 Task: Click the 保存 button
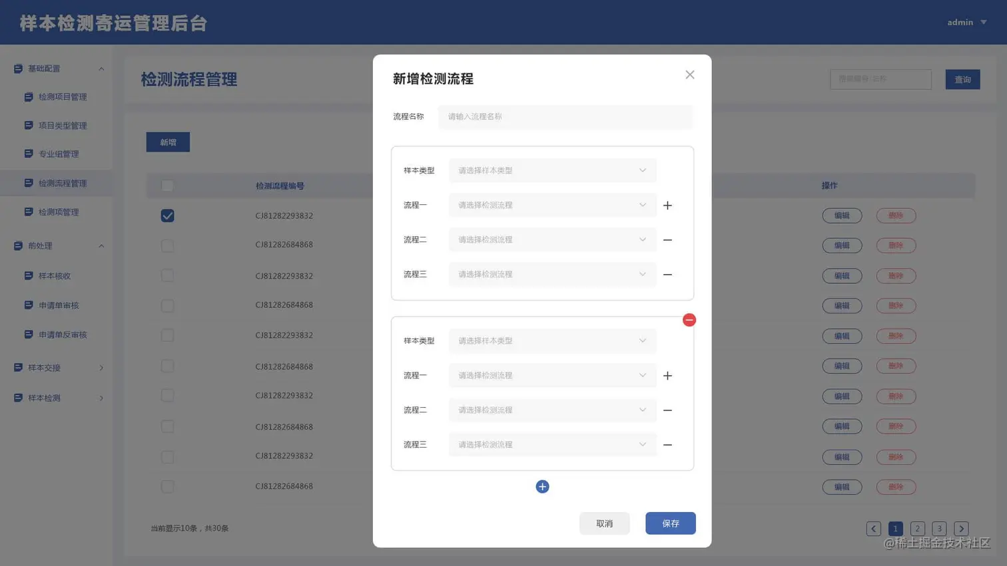click(671, 523)
